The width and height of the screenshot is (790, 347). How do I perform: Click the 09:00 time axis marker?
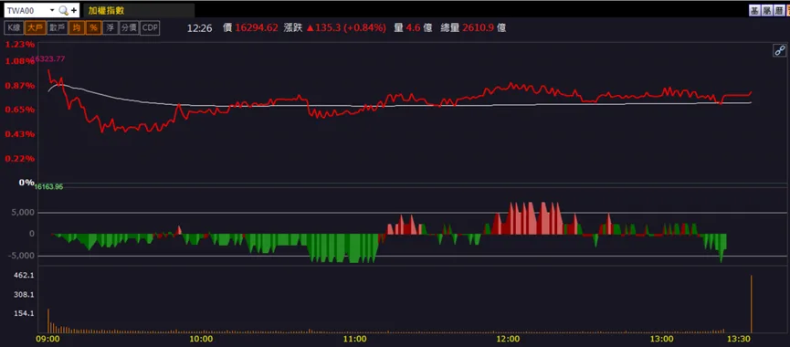(48, 339)
